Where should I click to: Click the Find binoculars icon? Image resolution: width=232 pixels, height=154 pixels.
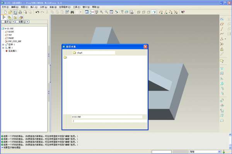point(72,12)
